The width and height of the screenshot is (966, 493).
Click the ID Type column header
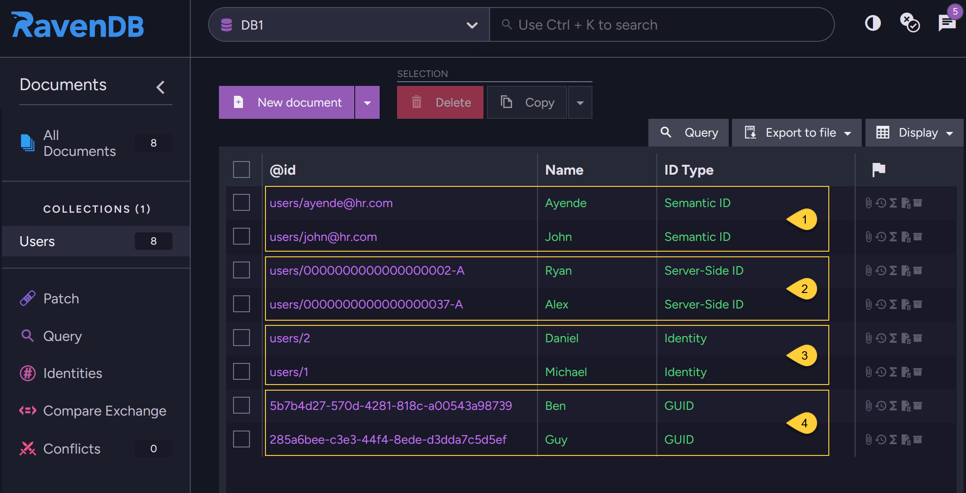(689, 169)
